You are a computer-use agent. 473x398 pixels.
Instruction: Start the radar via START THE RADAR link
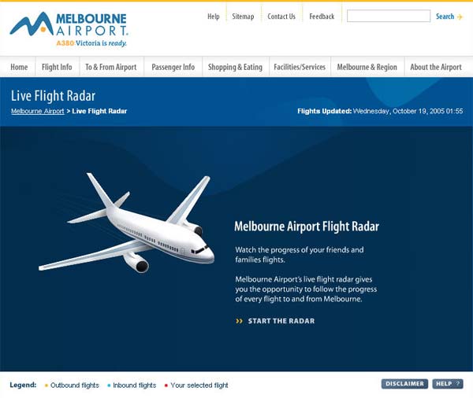click(x=281, y=321)
